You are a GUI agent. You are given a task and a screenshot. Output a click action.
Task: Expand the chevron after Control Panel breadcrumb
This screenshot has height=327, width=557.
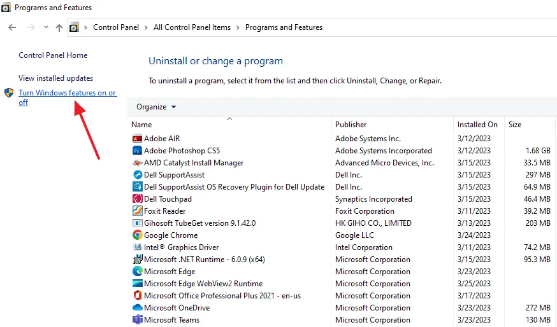146,27
